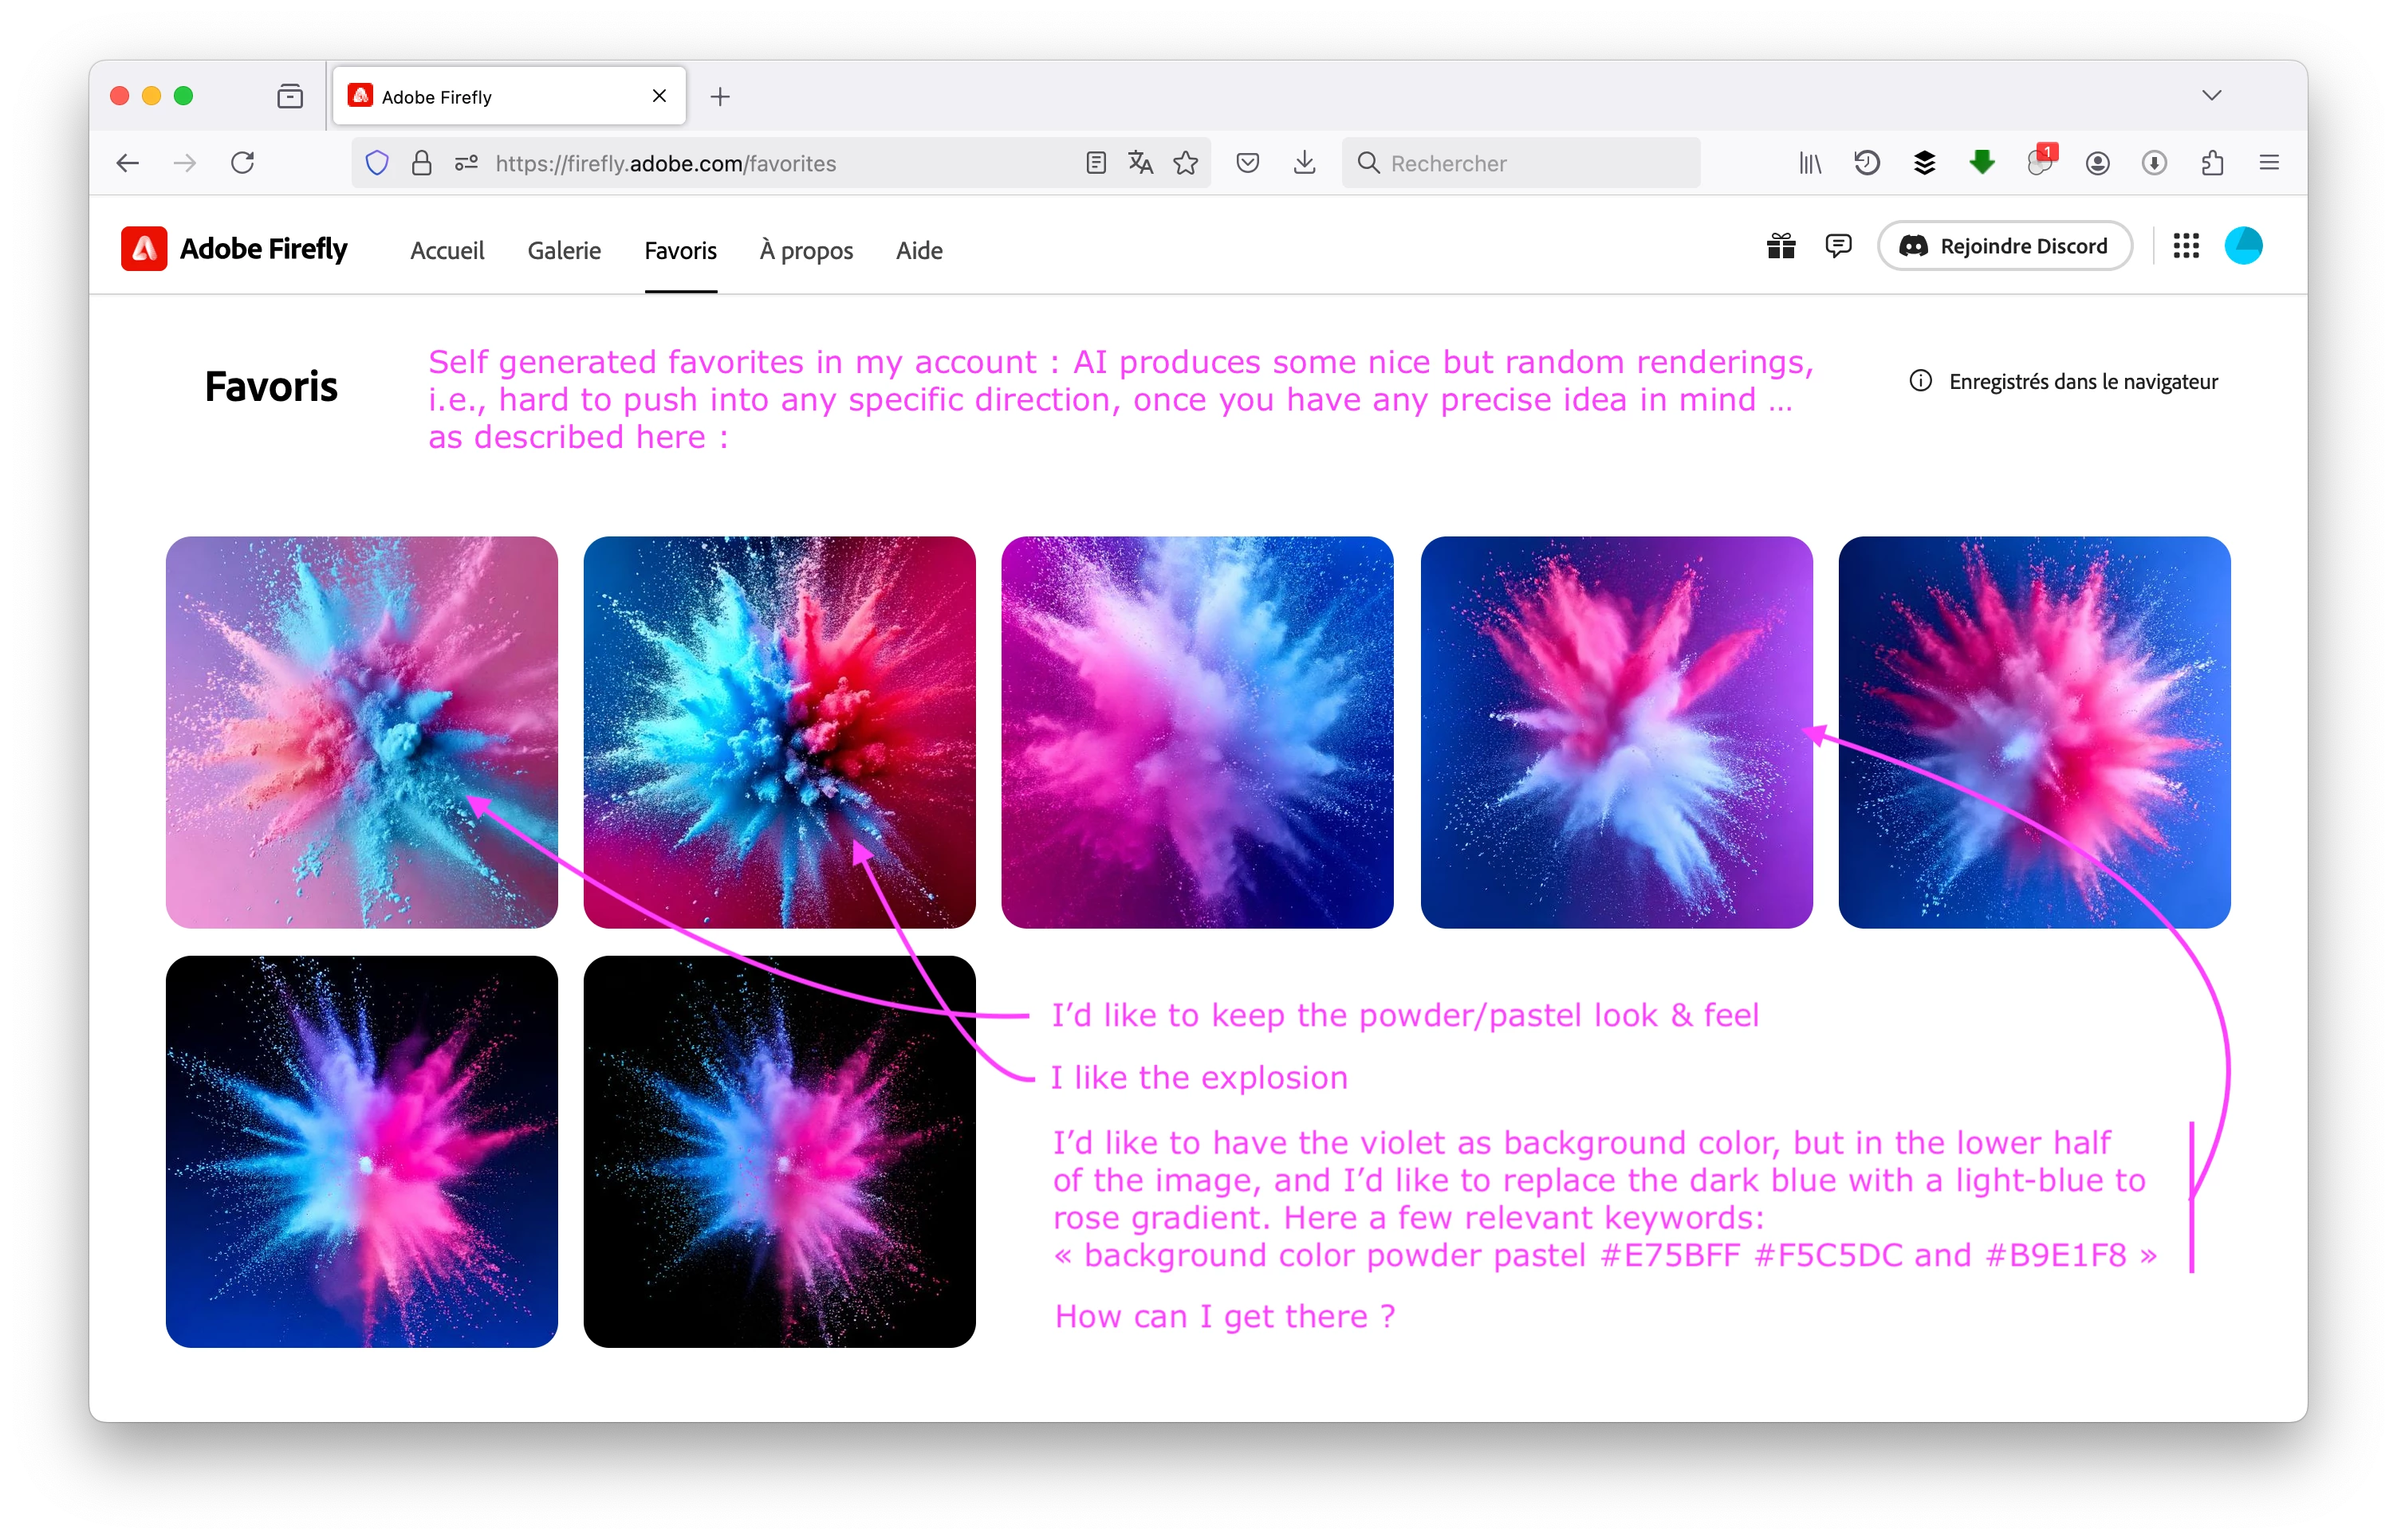This screenshot has width=2397, height=1540.
Task: Click the info icon beside Enregistrés dans le navigateur
Action: click(x=1920, y=381)
